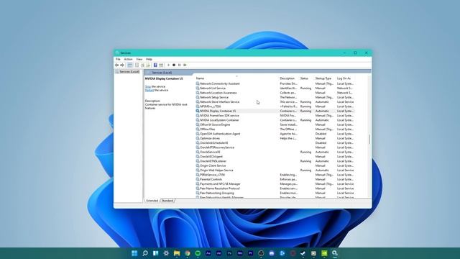
Task: Select Network List Service row
Action: point(275,88)
